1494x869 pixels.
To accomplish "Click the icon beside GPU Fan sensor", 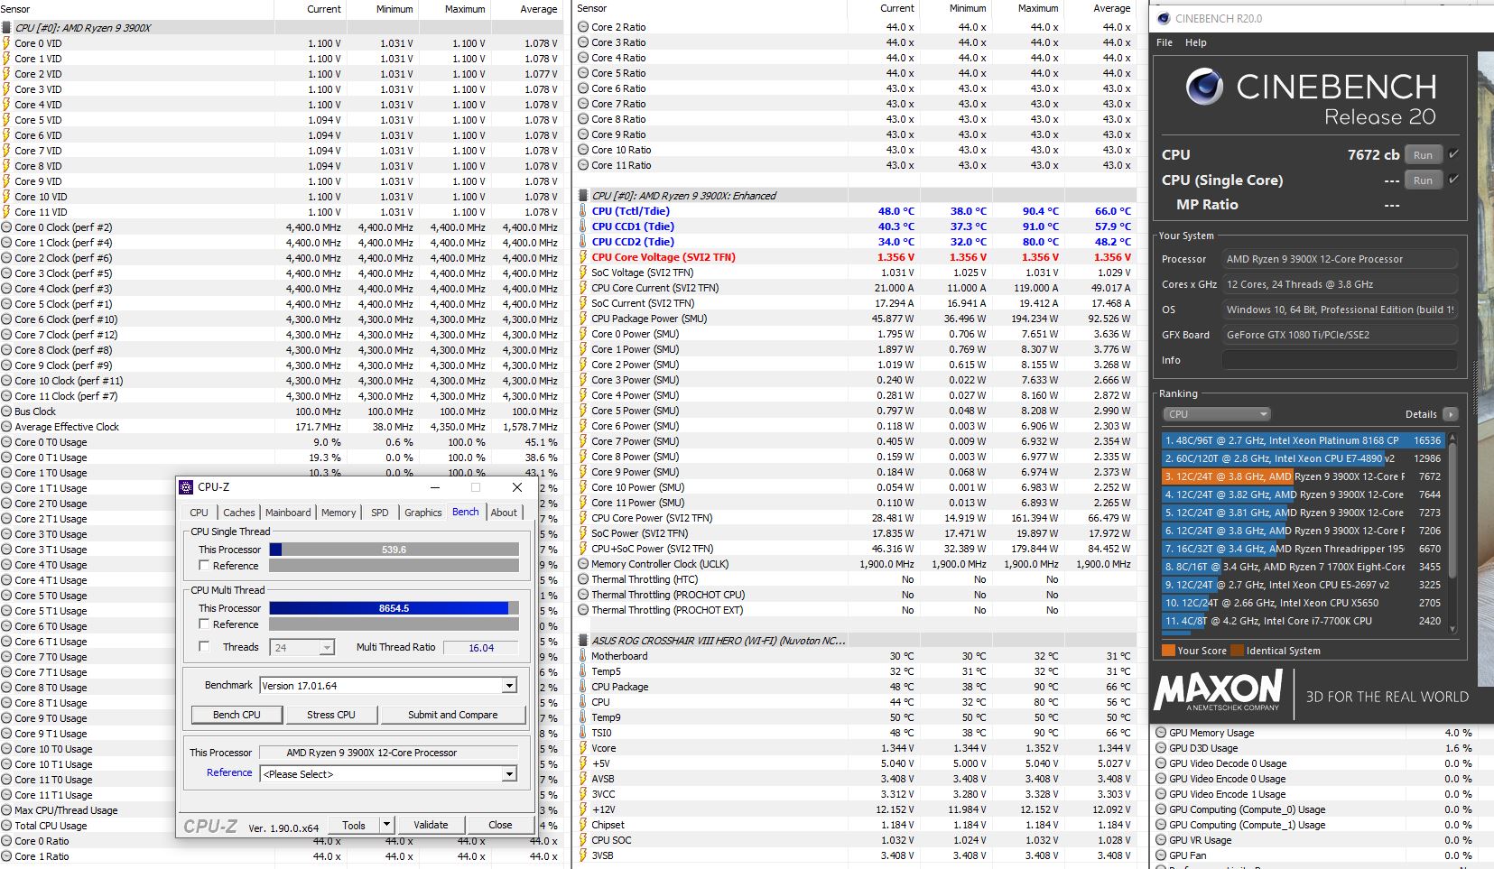I will pos(1161,855).
